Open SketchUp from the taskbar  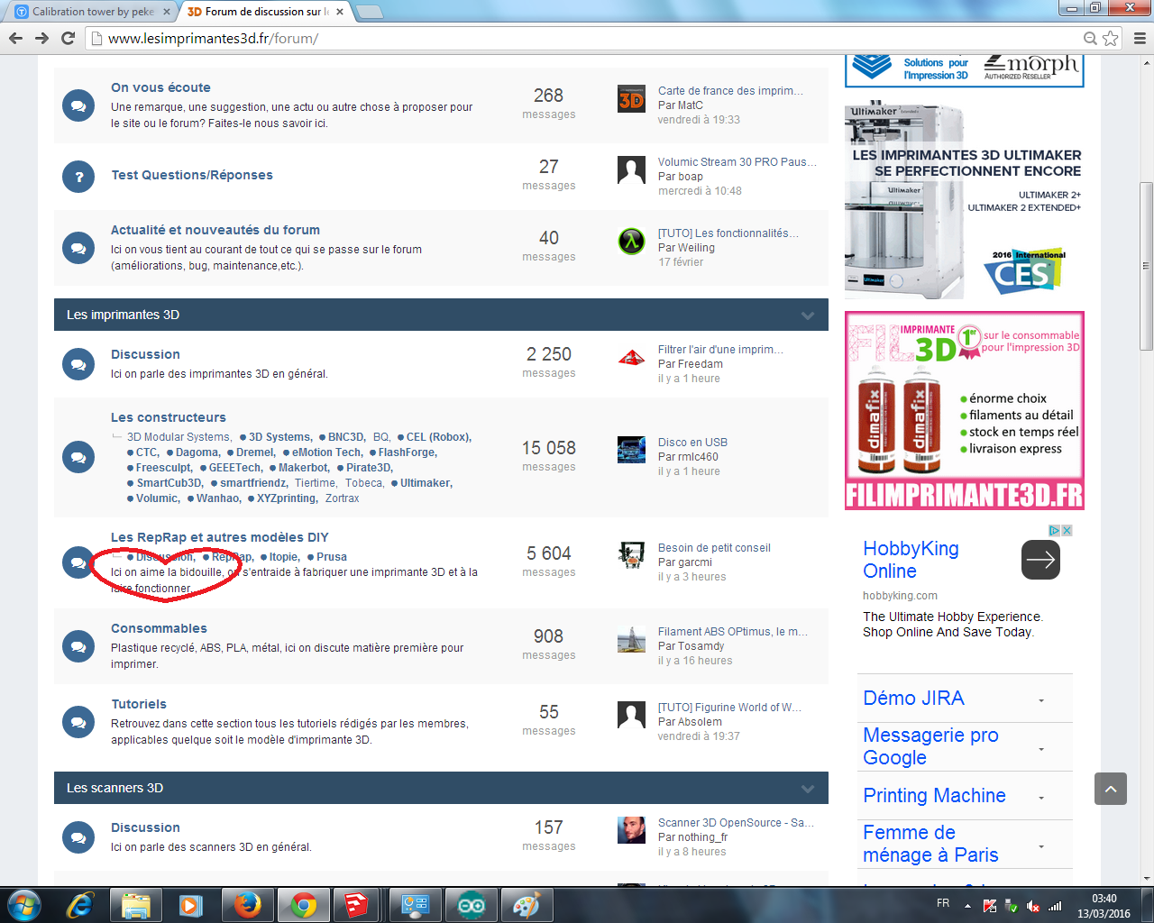358,905
